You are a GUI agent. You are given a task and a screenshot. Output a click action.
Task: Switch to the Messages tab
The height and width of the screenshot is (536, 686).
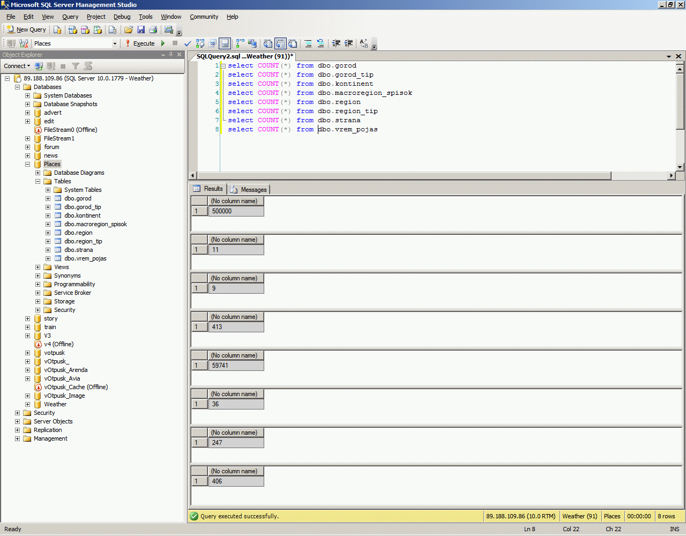(x=249, y=189)
